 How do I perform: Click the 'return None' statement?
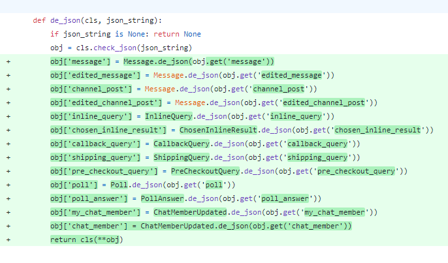(x=177, y=34)
